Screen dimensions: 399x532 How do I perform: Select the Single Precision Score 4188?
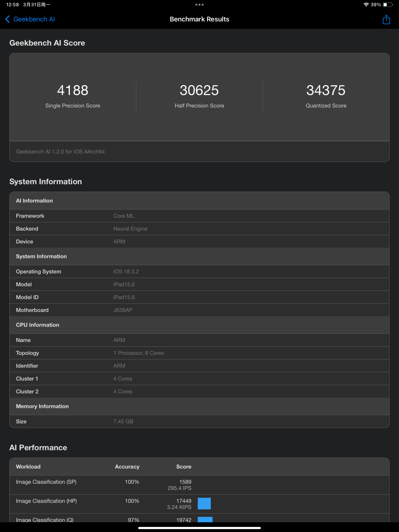coord(73,91)
